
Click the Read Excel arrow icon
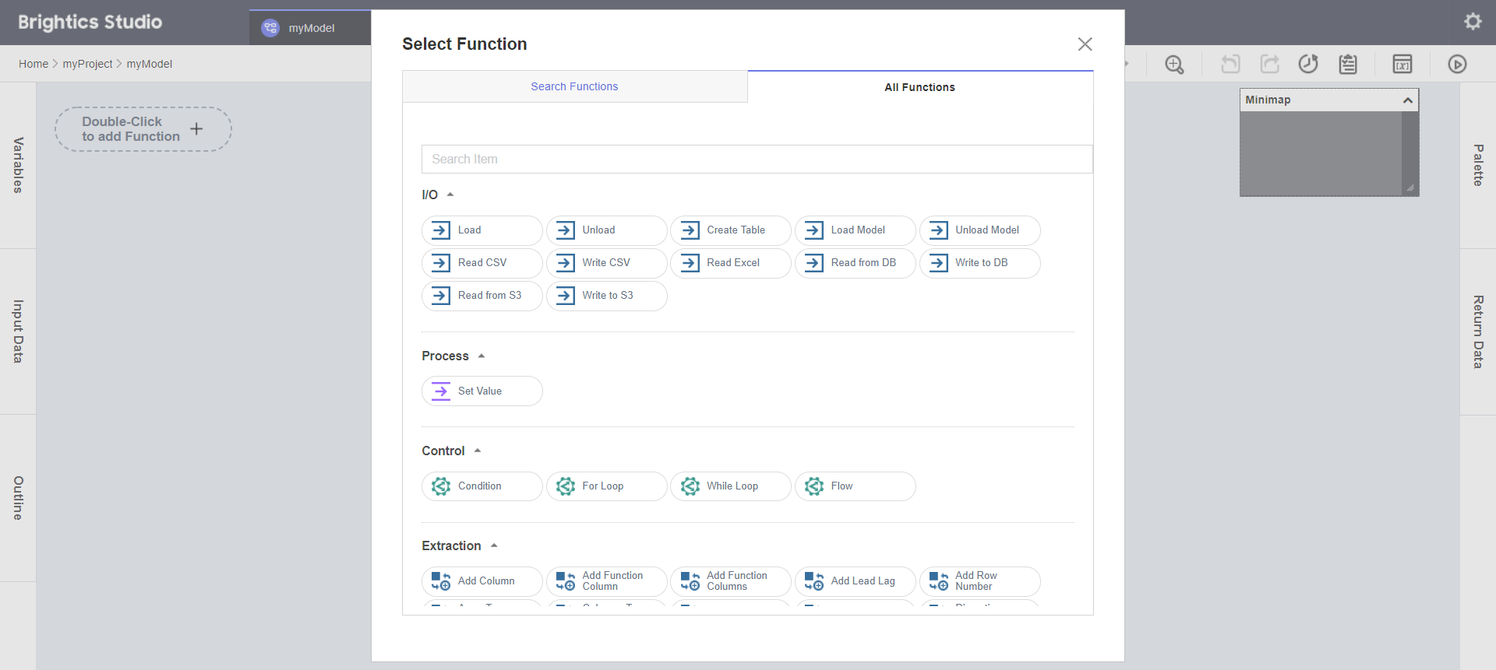690,263
